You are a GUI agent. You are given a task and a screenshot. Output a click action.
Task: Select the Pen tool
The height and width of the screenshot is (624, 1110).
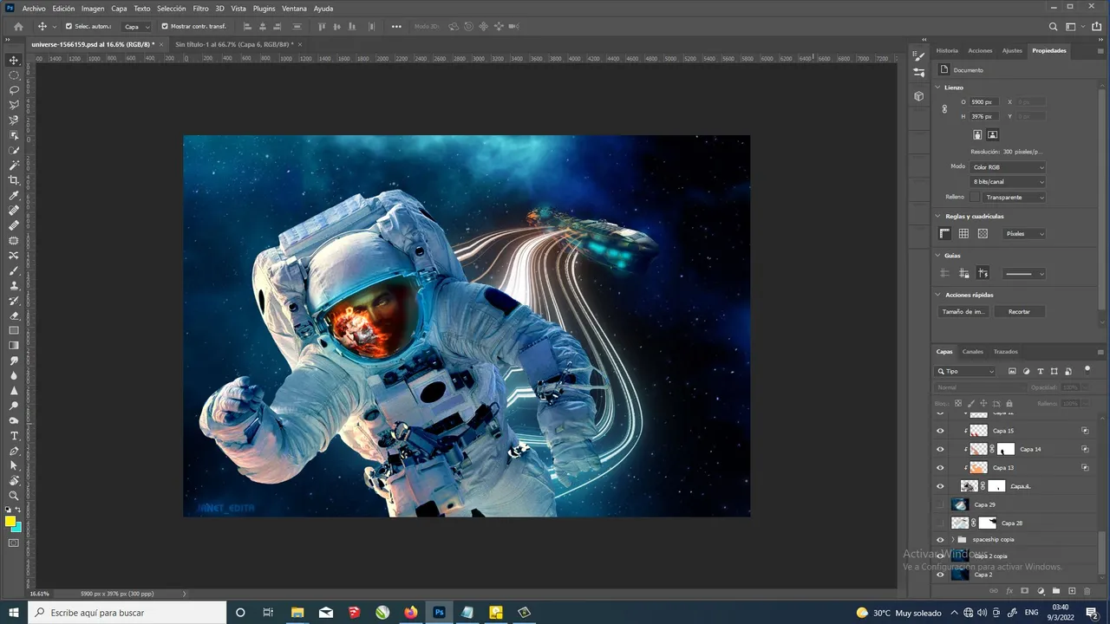coord(14,451)
